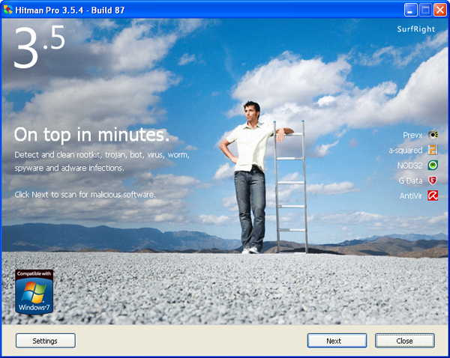450x358 pixels.
Task: Click the green NOD32 icon
Action: click(x=433, y=166)
